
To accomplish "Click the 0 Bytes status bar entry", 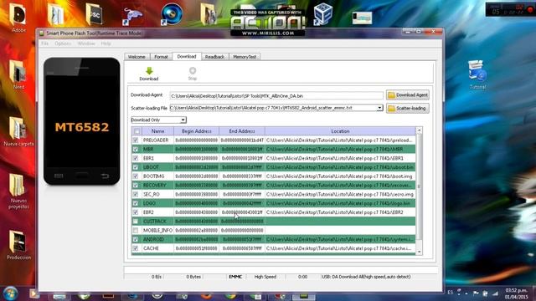I will [193, 277].
